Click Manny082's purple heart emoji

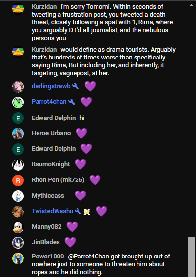pos(72,227)
